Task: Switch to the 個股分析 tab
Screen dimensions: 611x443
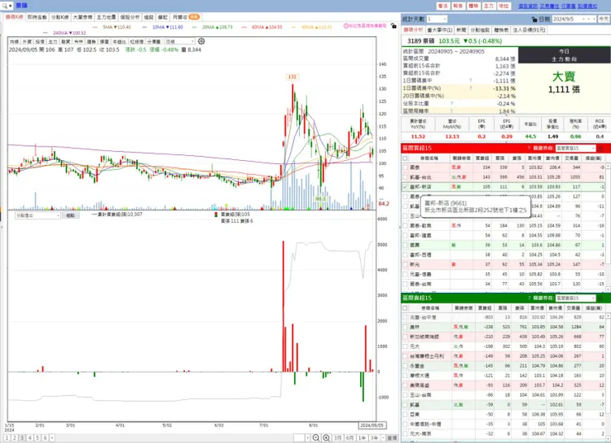Action: 130,17
